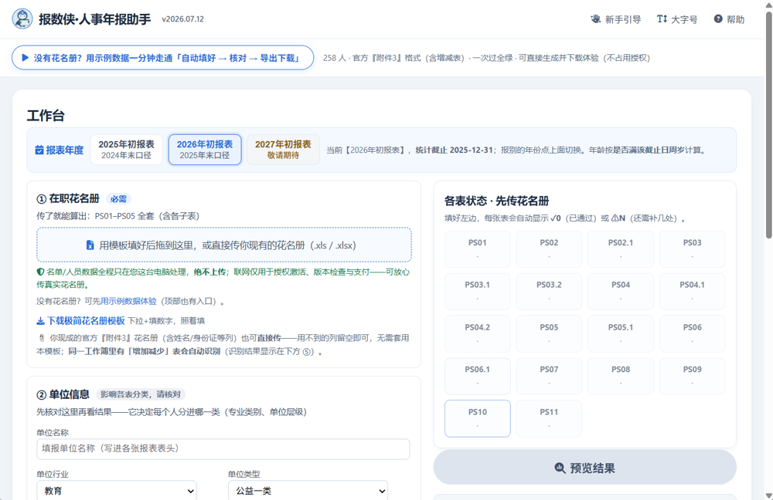Select the 2025年初报表 tab
This screenshot has width=773, height=500.
(126, 150)
